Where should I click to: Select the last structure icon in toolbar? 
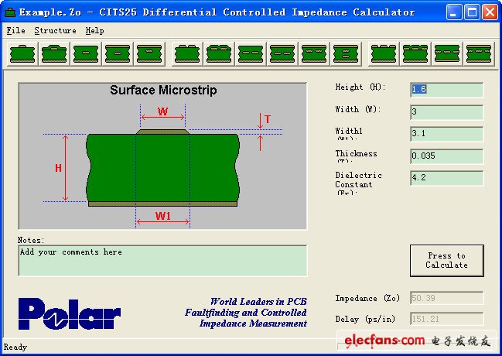479,53
